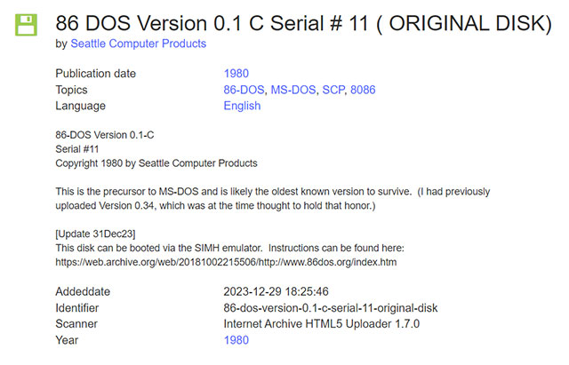
Task: Click the 'Copyright 1980' description line
Action: [x=156, y=163]
